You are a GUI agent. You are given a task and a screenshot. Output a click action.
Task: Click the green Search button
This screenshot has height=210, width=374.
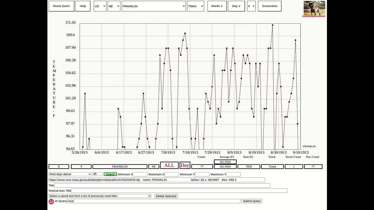tap(110, 174)
